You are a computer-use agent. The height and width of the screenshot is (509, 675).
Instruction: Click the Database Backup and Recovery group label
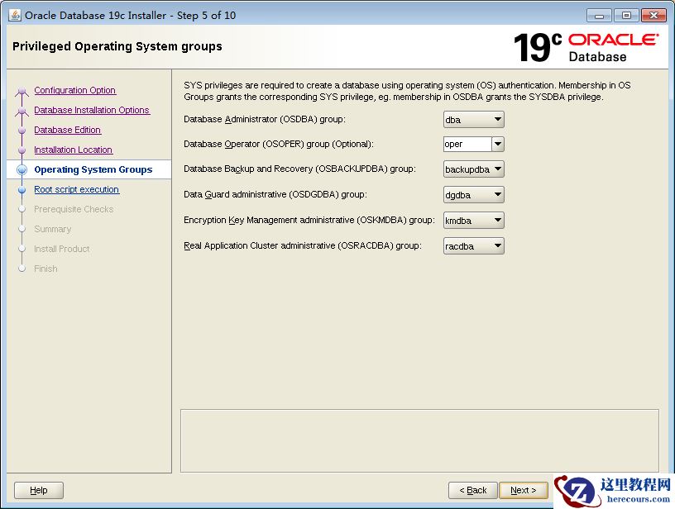299,169
